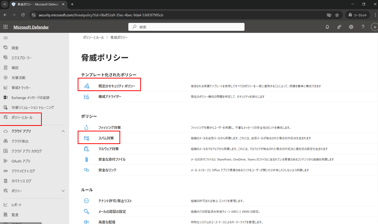Open the notifications bell icon

[x=327, y=27]
